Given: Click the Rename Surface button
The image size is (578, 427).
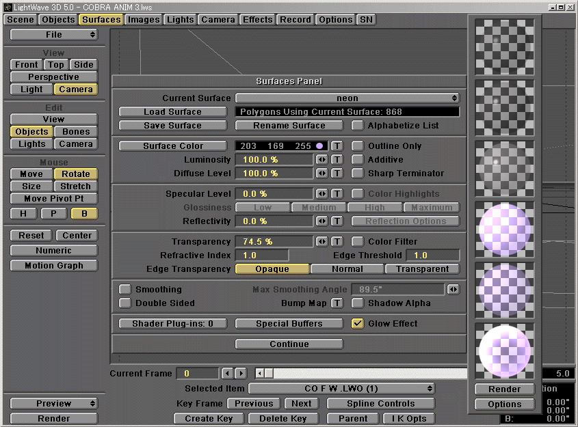Looking at the screenshot, I should coord(289,126).
